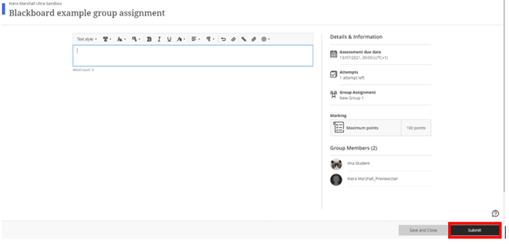Viewport: 509px width, 244px height.
Task: Submit the group assignment
Action: pyautogui.click(x=474, y=230)
